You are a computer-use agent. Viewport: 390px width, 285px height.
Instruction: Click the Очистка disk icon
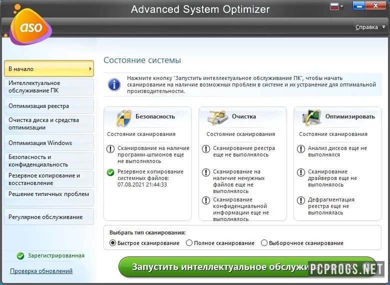click(x=218, y=118)
